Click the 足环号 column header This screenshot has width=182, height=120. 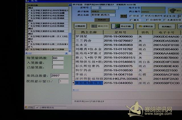[119, 33]
